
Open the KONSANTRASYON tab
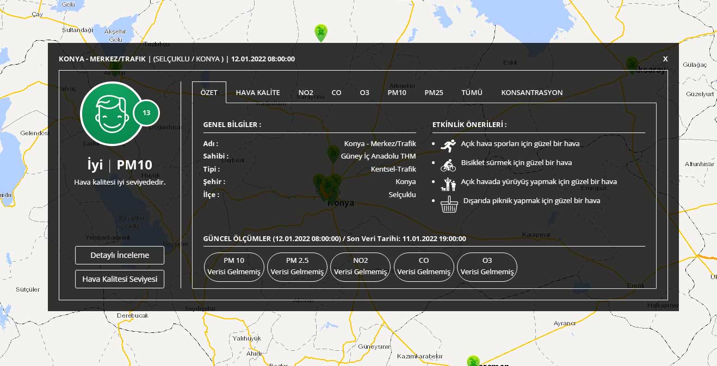[x=531, y=93]
